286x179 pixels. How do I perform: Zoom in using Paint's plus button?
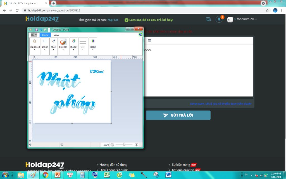(136, 145)
